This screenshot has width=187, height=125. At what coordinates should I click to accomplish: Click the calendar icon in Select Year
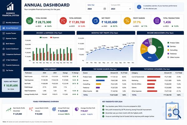105,9
